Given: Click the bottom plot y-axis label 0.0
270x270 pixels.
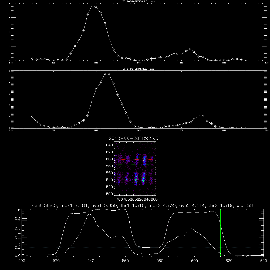Looking at the screenshot, I should 18,256.
